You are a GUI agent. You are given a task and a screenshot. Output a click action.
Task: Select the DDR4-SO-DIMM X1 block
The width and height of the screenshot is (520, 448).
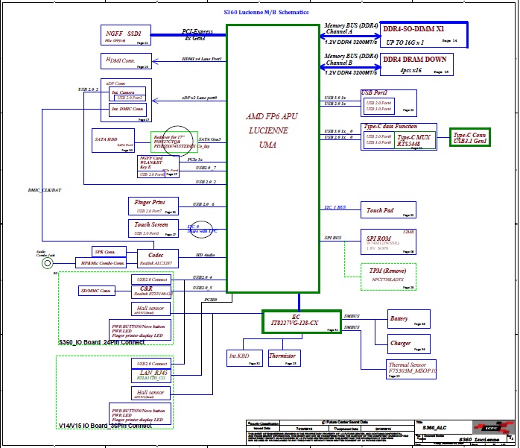coord(424,35)
